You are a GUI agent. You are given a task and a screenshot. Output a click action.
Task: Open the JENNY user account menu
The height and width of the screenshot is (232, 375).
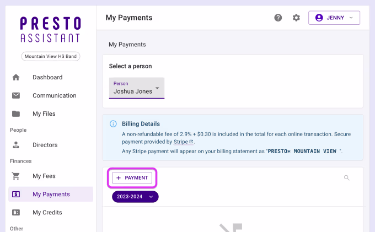click(334, 18)
